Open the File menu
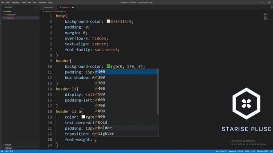Viewport: 273px width, 153px height. click(2, 3)
